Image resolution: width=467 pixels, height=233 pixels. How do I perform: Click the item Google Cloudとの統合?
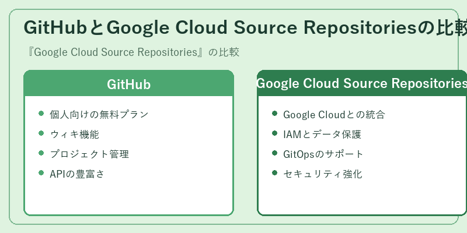click(334, 114)
